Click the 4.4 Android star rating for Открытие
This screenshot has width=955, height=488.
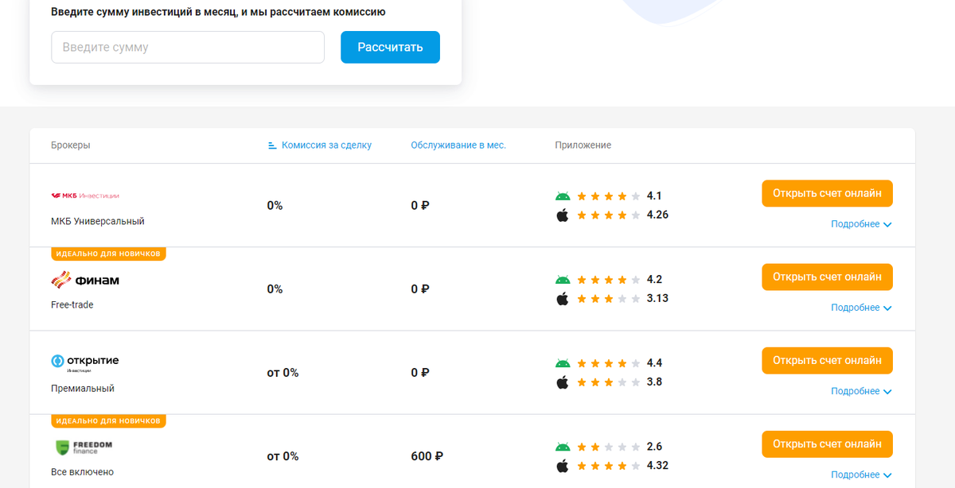608,363
